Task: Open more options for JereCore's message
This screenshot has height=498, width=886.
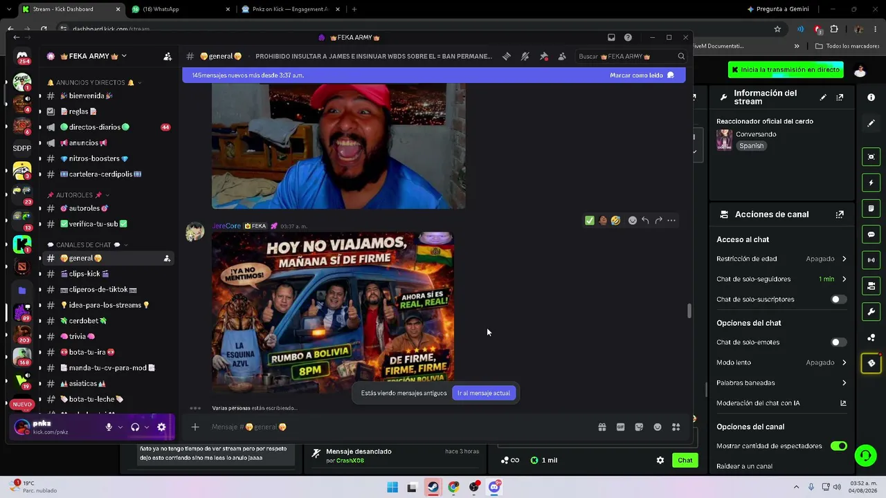Action: [671, 221]
